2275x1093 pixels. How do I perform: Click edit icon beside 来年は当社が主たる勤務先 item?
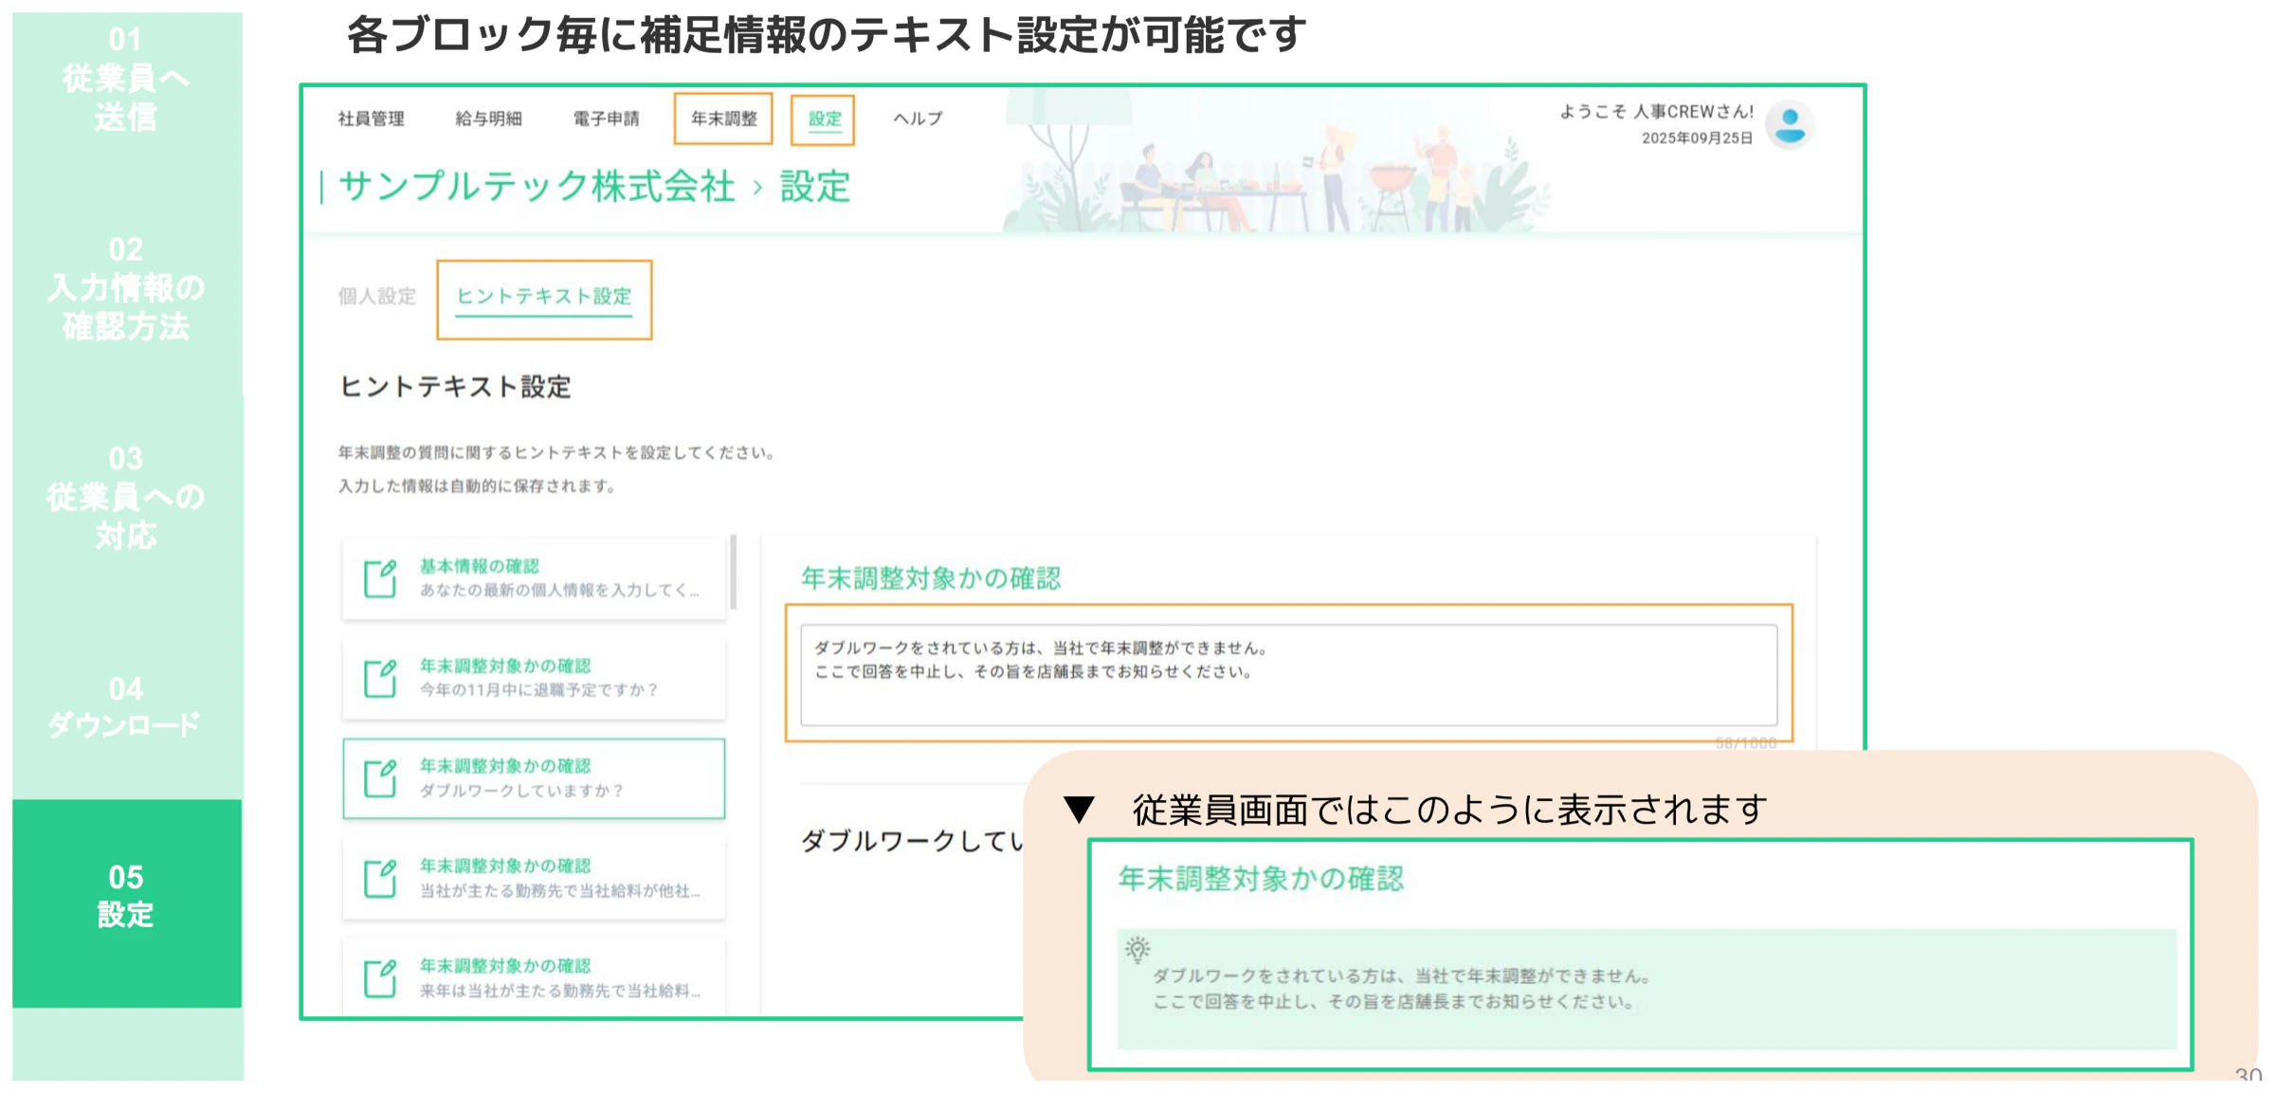pyautogui.click(x=380, y=978)
